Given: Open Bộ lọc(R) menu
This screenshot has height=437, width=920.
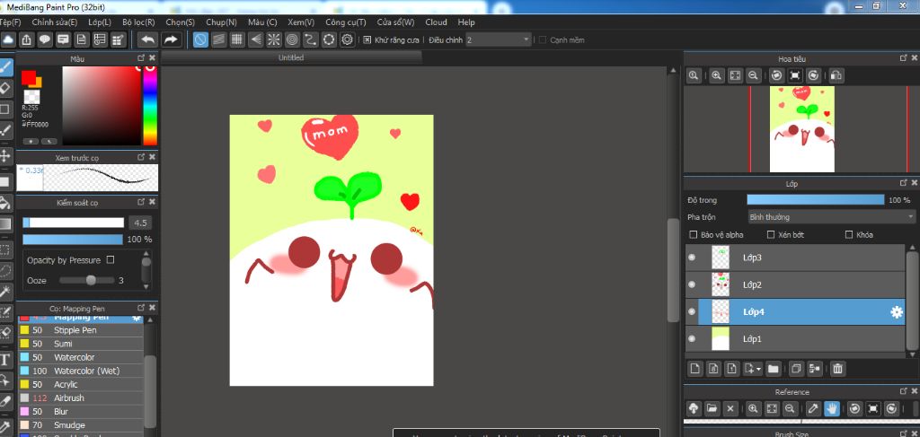Looking at the screenshot, I should (138, 22).
